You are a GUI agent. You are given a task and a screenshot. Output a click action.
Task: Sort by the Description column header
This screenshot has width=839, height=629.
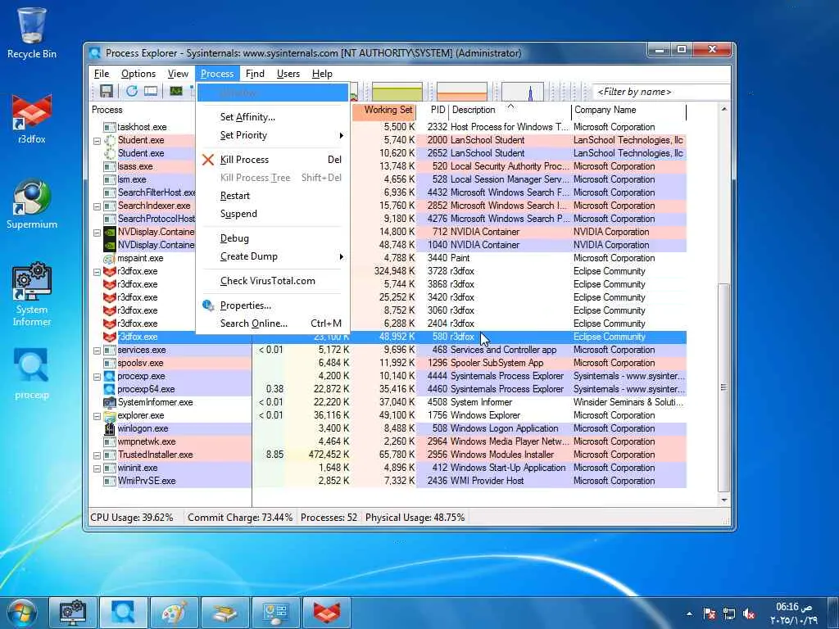pos(510,111)
